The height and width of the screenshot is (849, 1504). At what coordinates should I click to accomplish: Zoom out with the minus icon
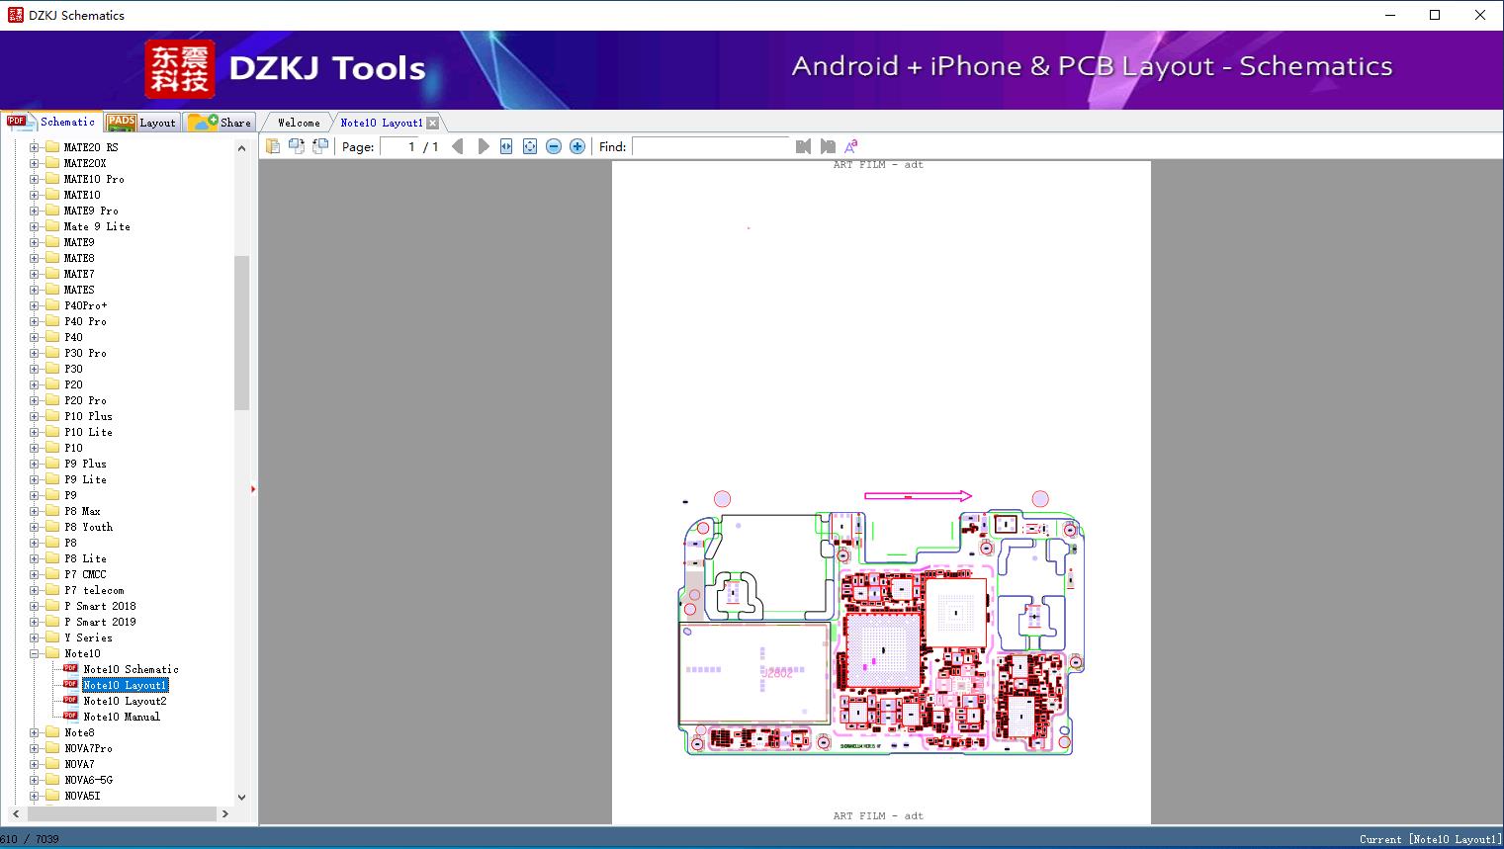click(554, 146)
